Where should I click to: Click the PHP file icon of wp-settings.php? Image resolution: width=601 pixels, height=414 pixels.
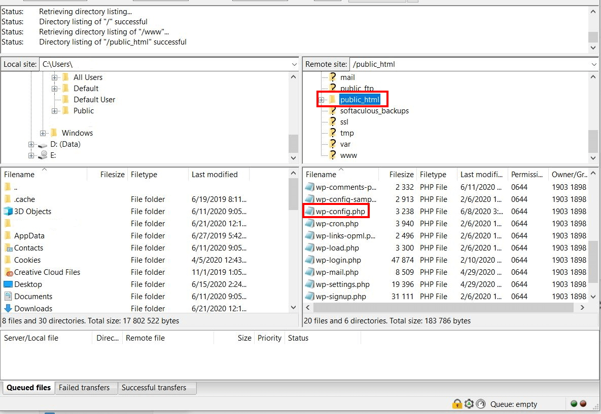click(310, 284)
